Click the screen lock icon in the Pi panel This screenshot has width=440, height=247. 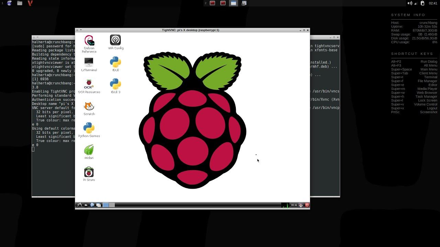[x=301, y=205]
